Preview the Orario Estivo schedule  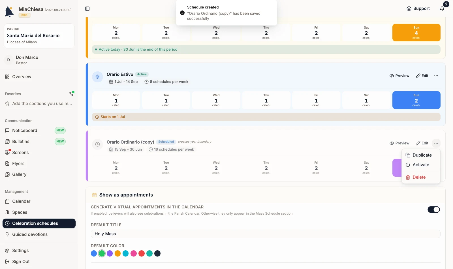tap(399, 76)
